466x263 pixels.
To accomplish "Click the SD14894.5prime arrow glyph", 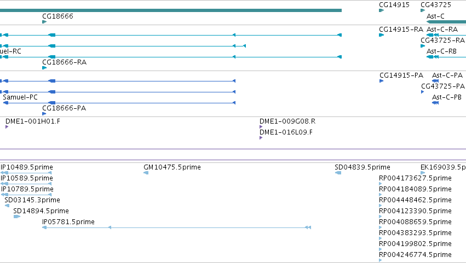I will pos(17,217).
